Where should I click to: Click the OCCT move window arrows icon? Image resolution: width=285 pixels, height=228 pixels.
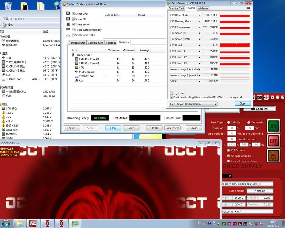click(x=266, y=97)
